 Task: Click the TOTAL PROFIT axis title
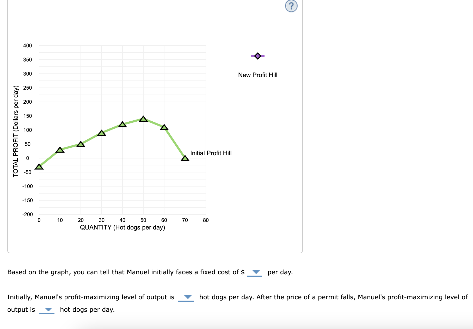16,131
